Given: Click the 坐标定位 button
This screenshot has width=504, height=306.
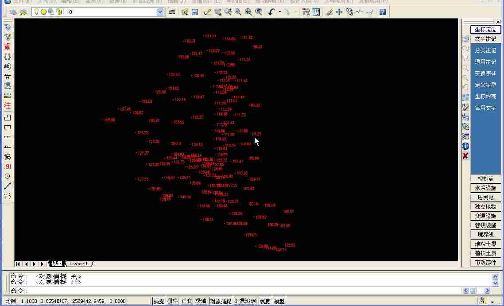Looking at the screenshot, I should 485,30.
